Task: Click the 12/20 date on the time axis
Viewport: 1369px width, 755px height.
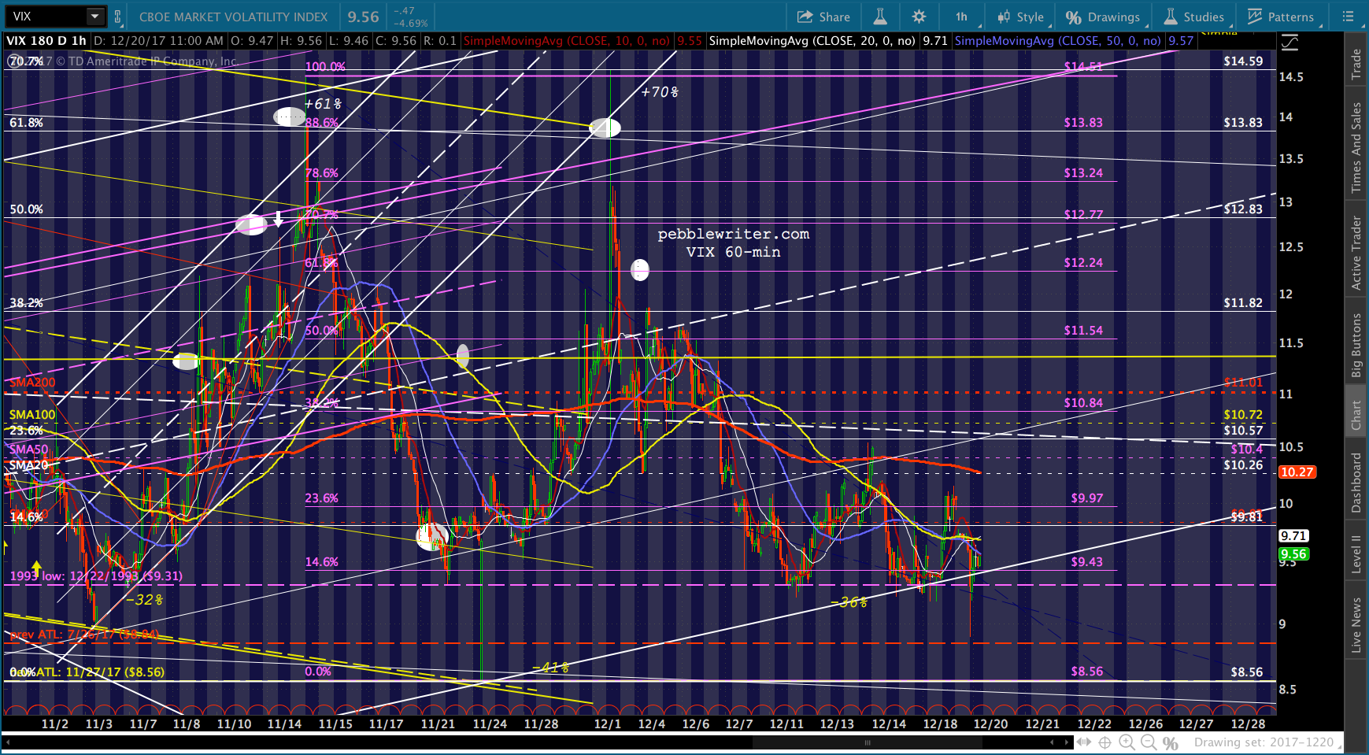Action: click(990, 724)
